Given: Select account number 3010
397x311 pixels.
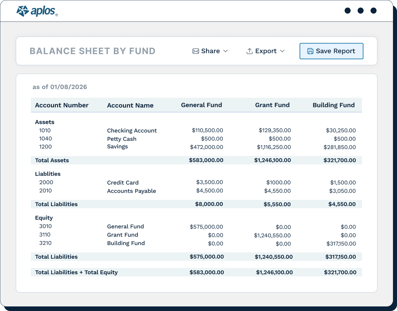Looking at the screenshot, I should pyautogui.click(x=46, y=226).
